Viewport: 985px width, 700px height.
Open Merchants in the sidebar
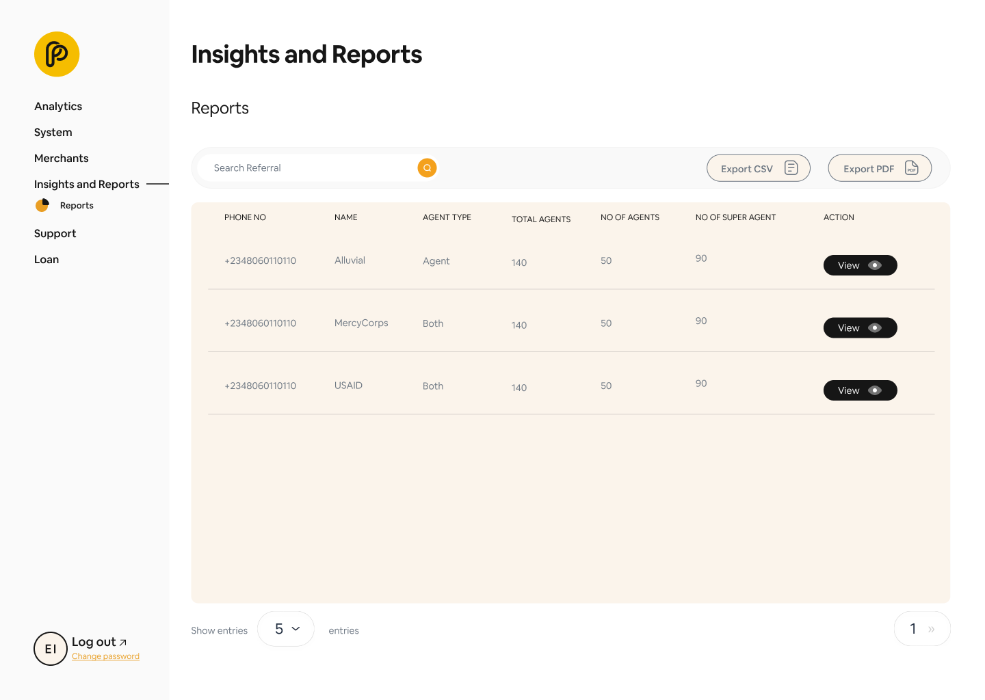62,158
